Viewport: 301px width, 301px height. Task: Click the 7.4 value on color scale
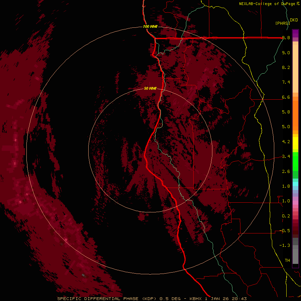286,82
